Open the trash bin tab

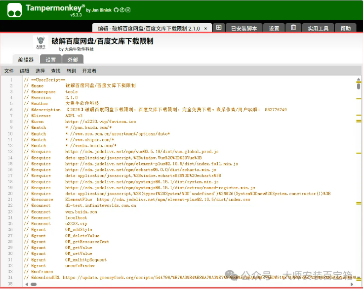coord(293,28)
